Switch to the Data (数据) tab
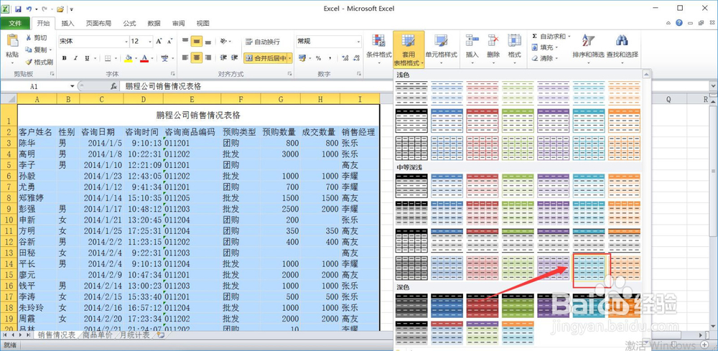718x351 pixels. [154, 24]
